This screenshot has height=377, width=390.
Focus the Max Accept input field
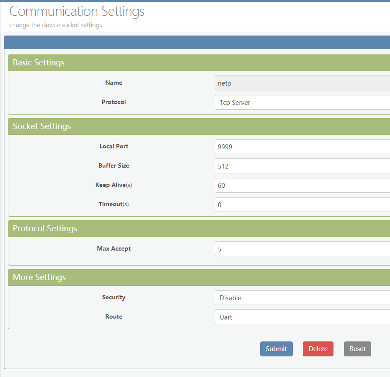coord(302,249)
